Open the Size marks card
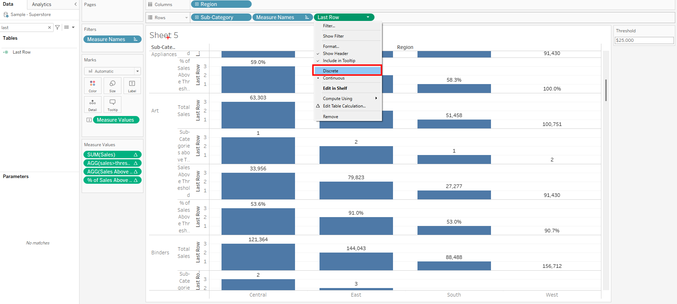This screenshot has height=304, width=677. [113, 86]
